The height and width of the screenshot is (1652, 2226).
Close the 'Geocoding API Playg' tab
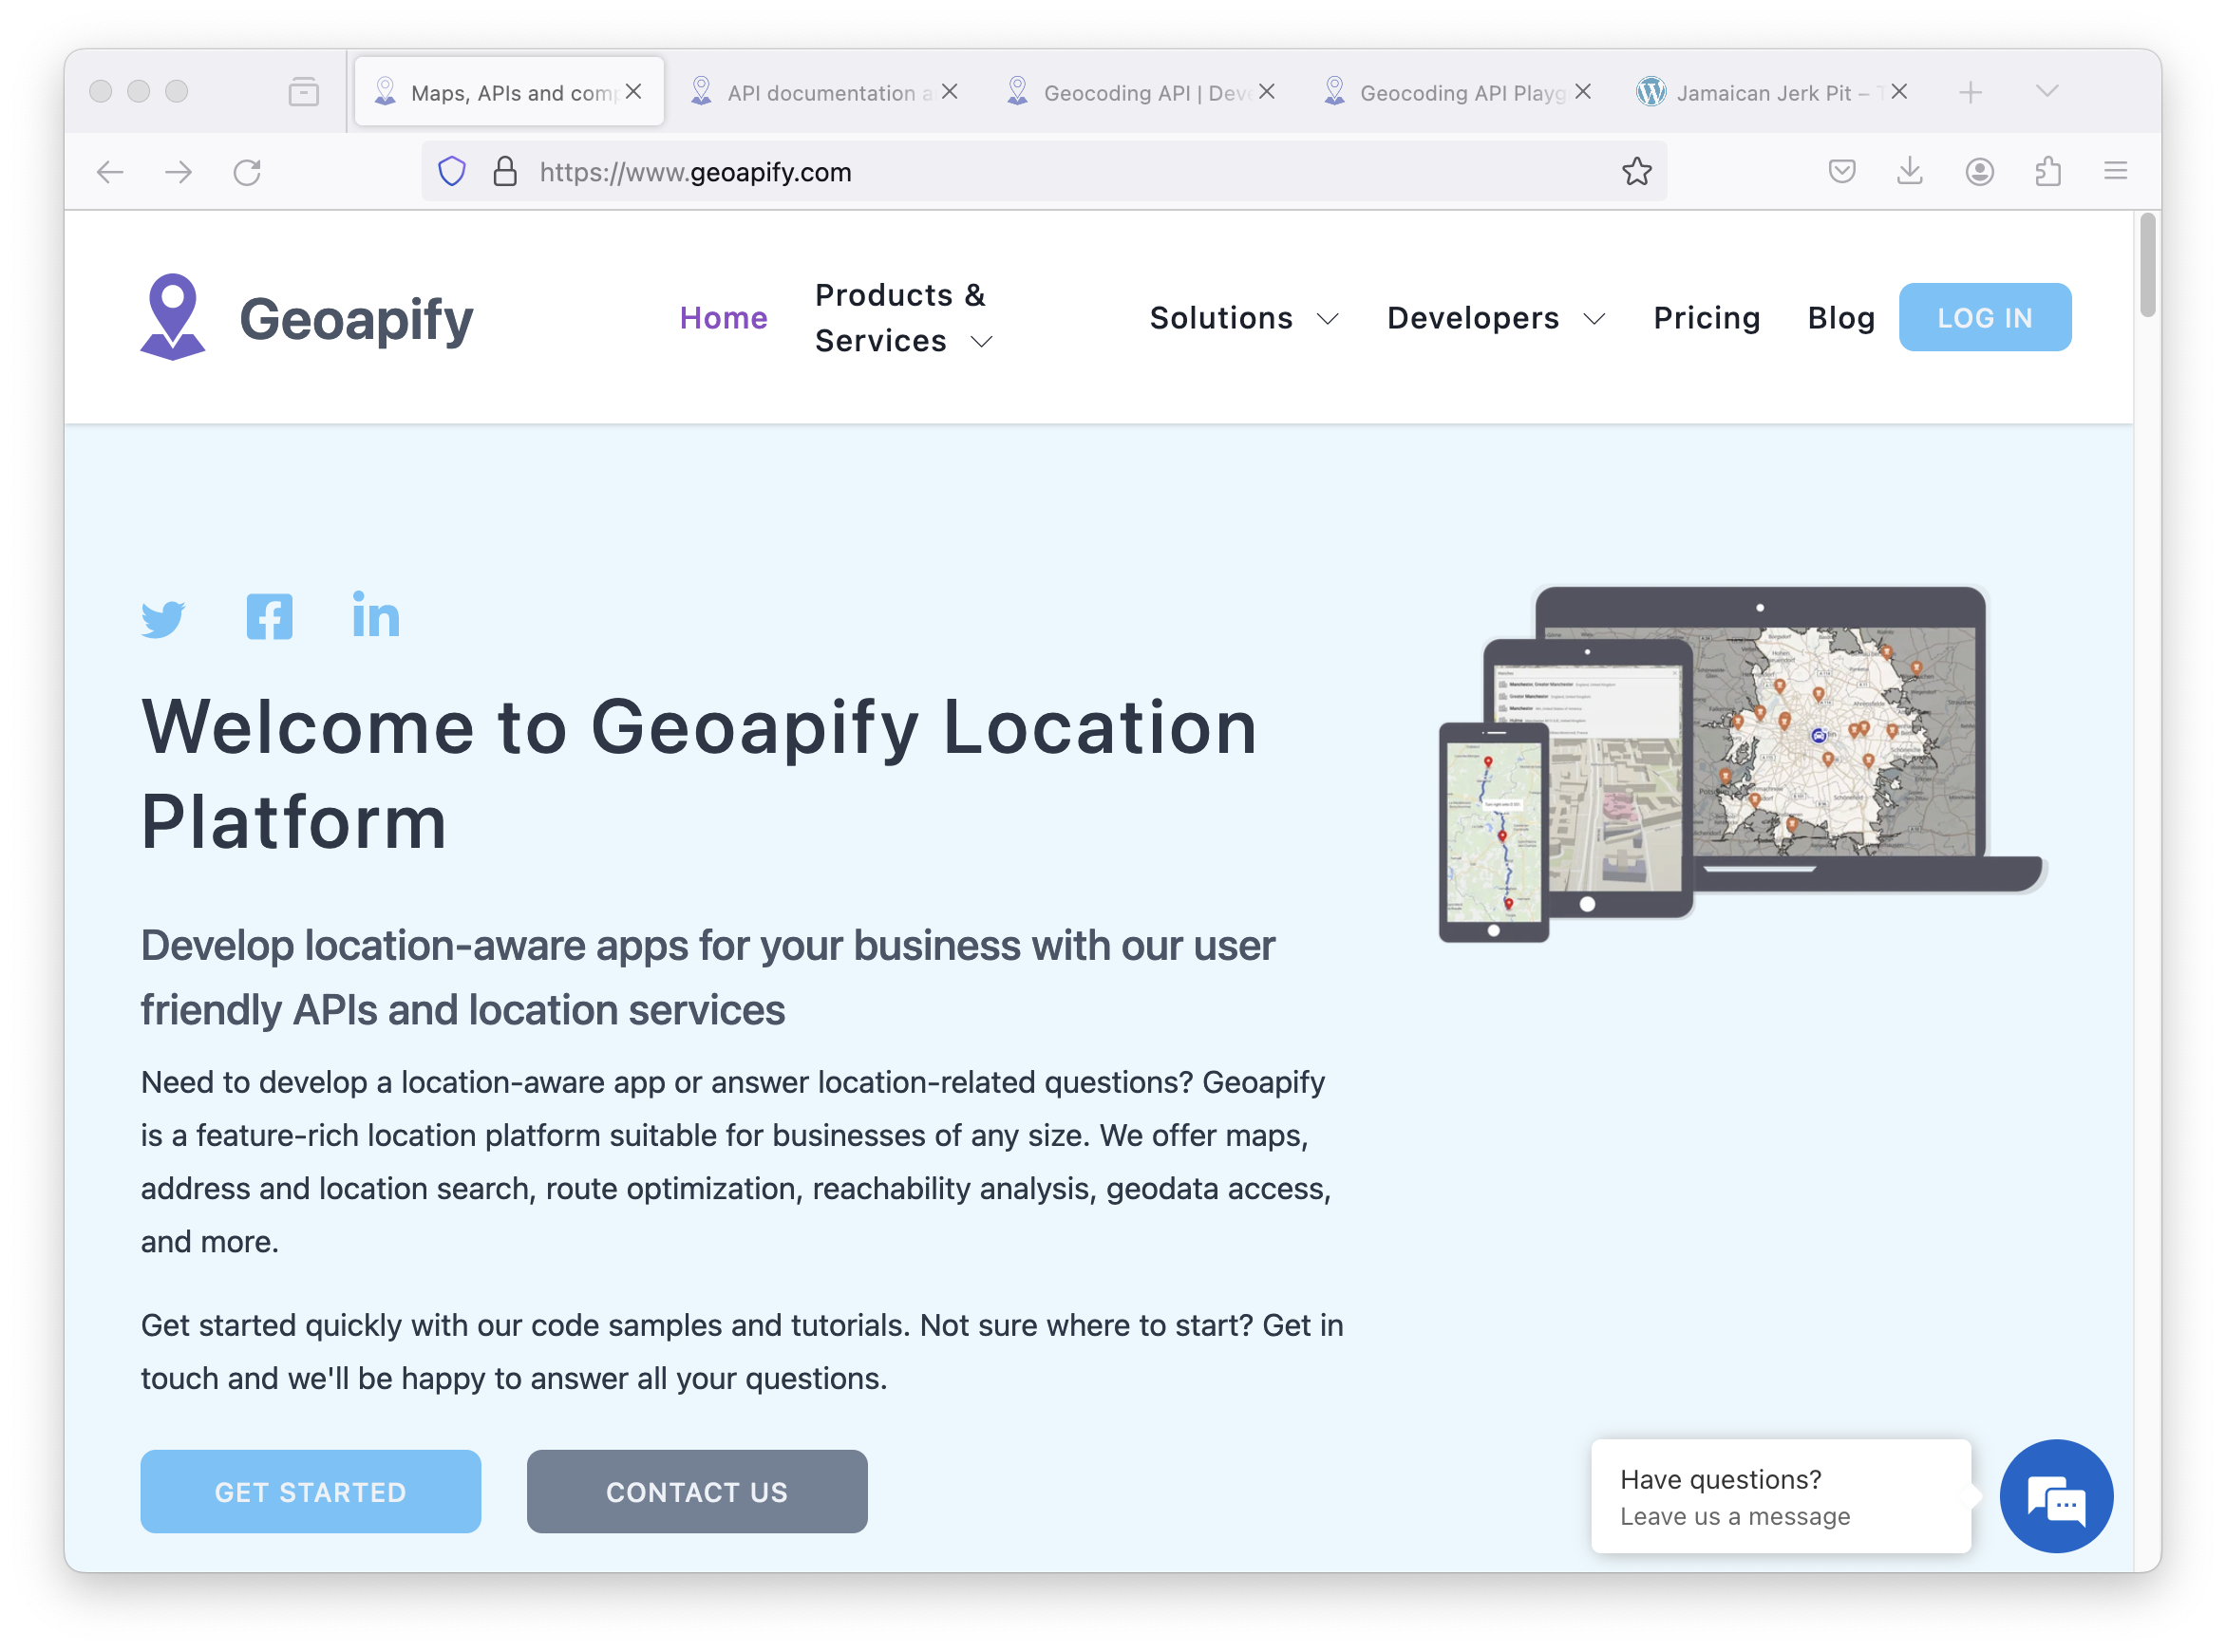tap(1583, 92)
